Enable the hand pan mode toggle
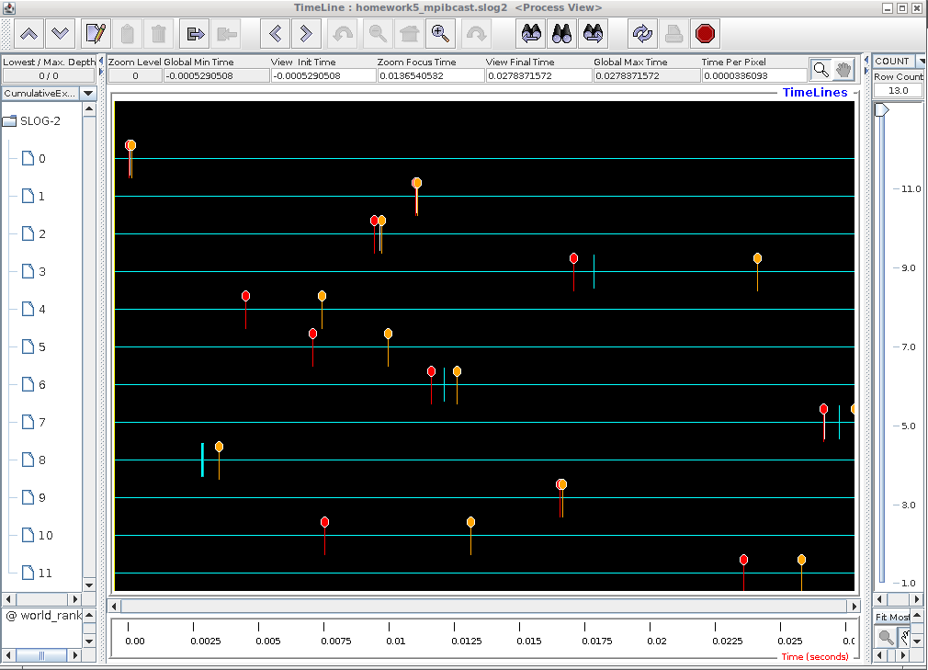This screenshot has width=928, height=670. click(x=843, y=70)
